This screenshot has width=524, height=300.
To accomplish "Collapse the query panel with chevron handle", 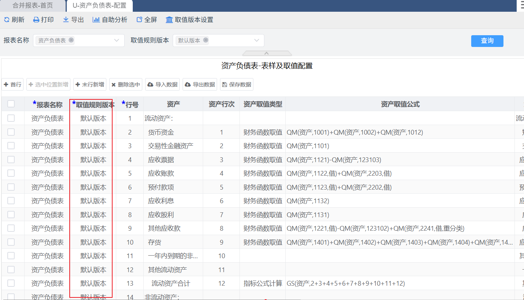I will pyautogui.click(x=267, y=54).
